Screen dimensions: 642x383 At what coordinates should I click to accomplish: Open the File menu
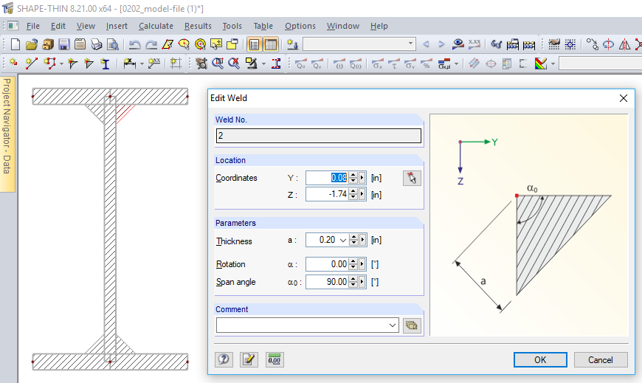point(32,26)
